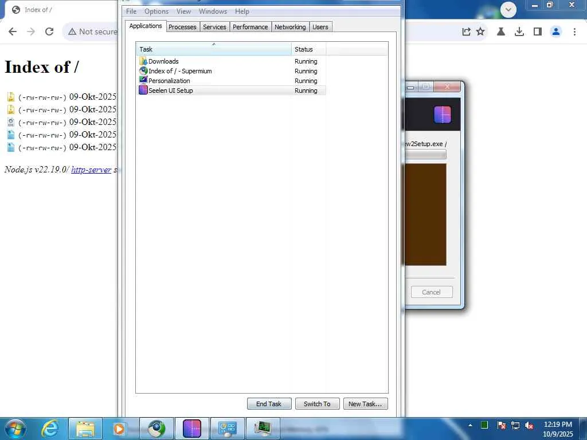Show hidden system tray icons

470,425
